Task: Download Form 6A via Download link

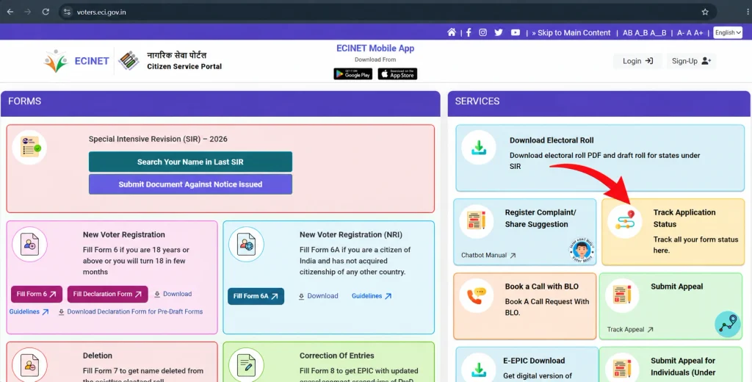Action: (x=318, y=296)
